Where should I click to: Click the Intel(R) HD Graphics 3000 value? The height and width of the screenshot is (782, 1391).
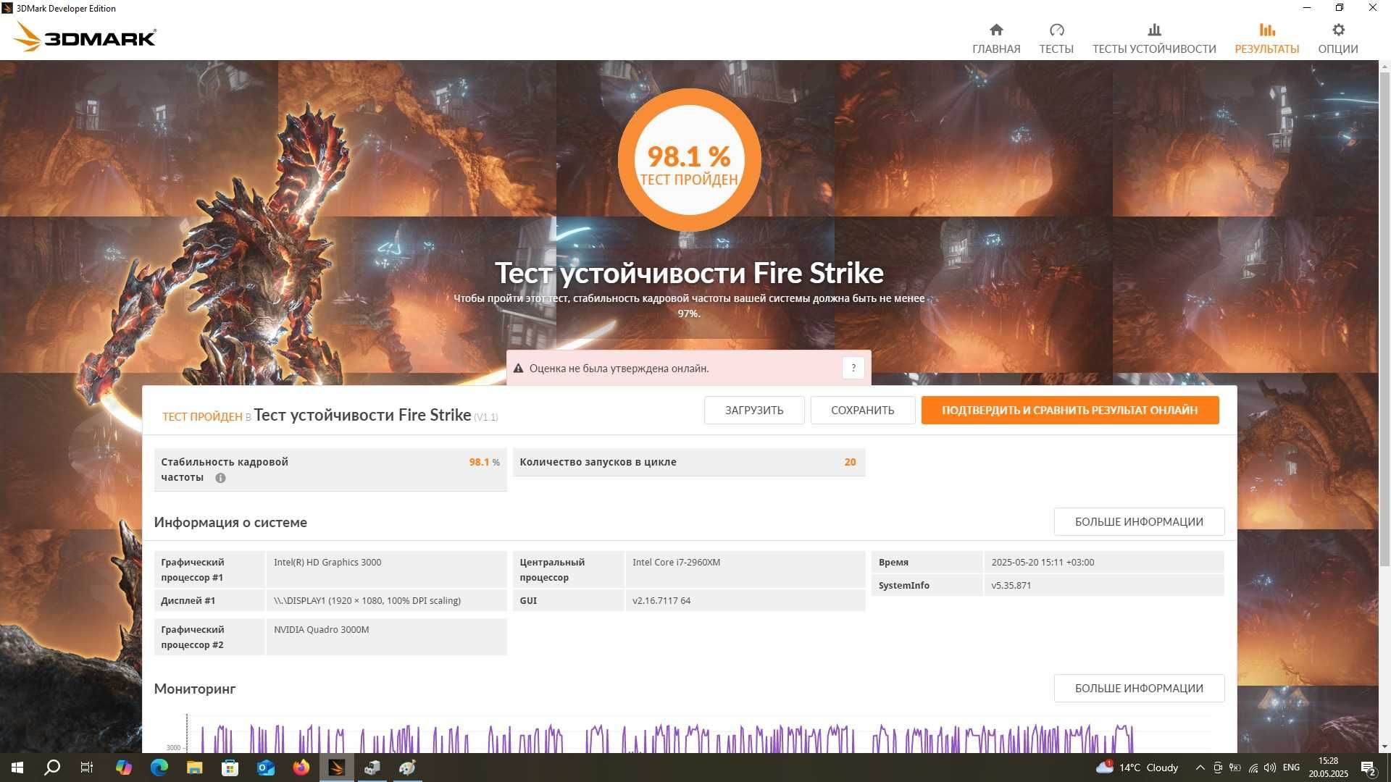point(327,562)
